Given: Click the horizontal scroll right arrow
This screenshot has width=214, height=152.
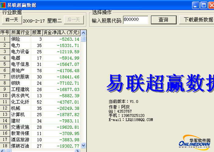Looking at the screenshot, I should click(77, 150).
